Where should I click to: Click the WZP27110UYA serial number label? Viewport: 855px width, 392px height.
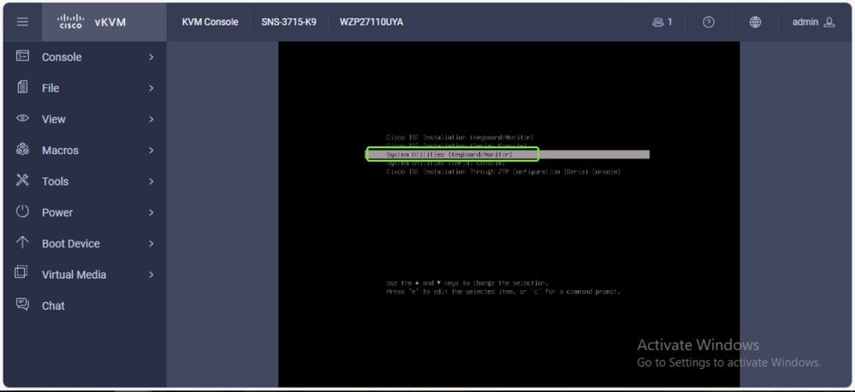tap(371, 22)
